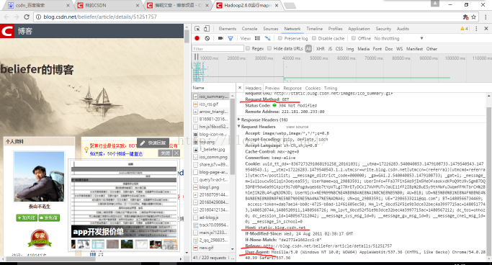Click the site information icon in address bar
492x265 pixels.
coord(38,17)
